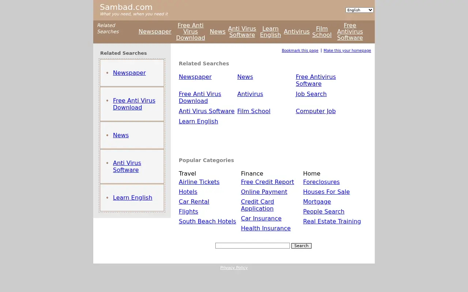Open Free Anti Virus Download in sidebar
The width and height of the screenshot is (468, 292).
(134, 104)
